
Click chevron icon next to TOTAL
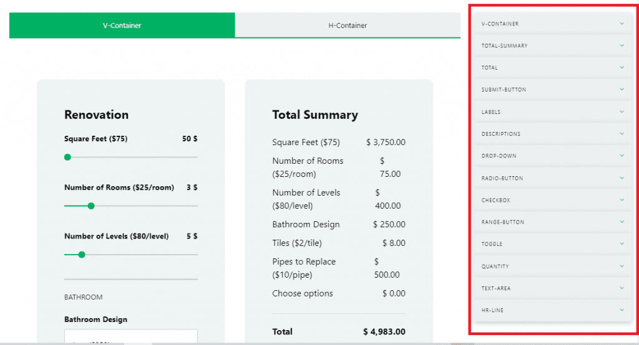point(622,67)
